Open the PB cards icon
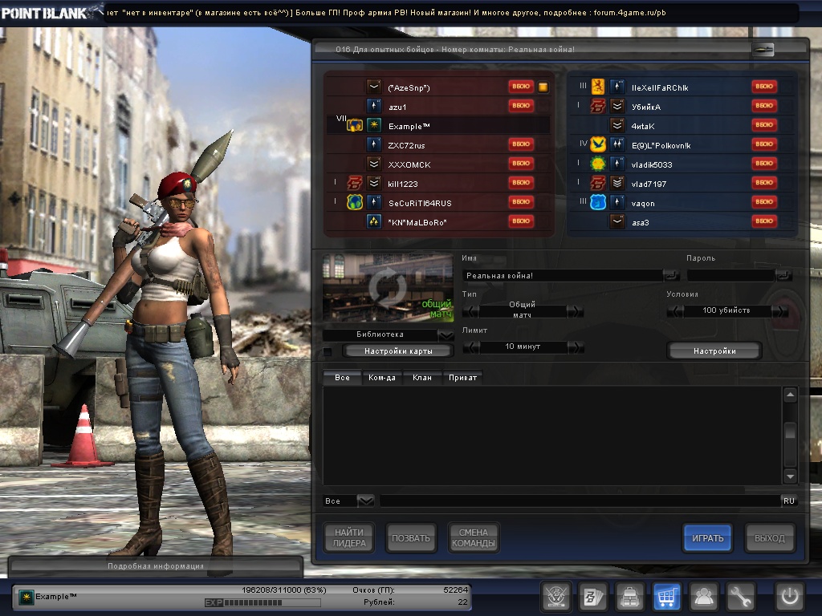This screenshot has width=822, height=616. point(592,597)
